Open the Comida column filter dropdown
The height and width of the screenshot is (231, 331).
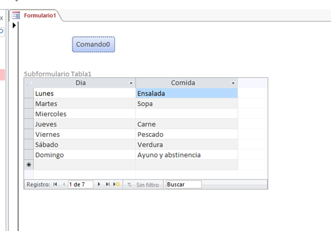[233, 83]
